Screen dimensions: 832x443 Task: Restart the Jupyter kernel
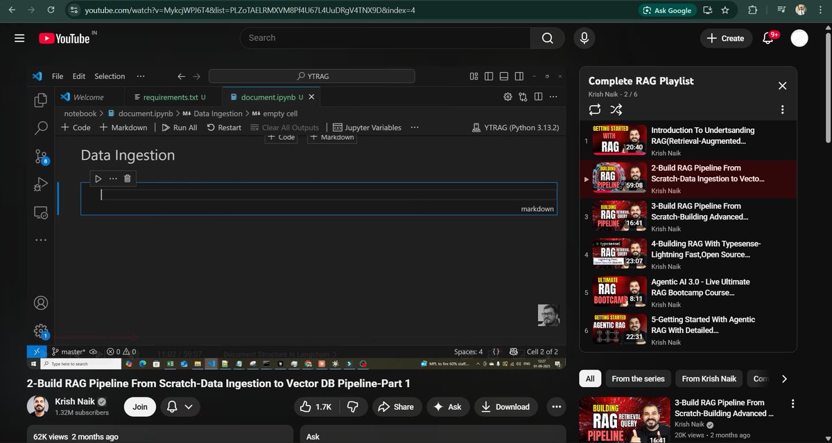(224, 127)
